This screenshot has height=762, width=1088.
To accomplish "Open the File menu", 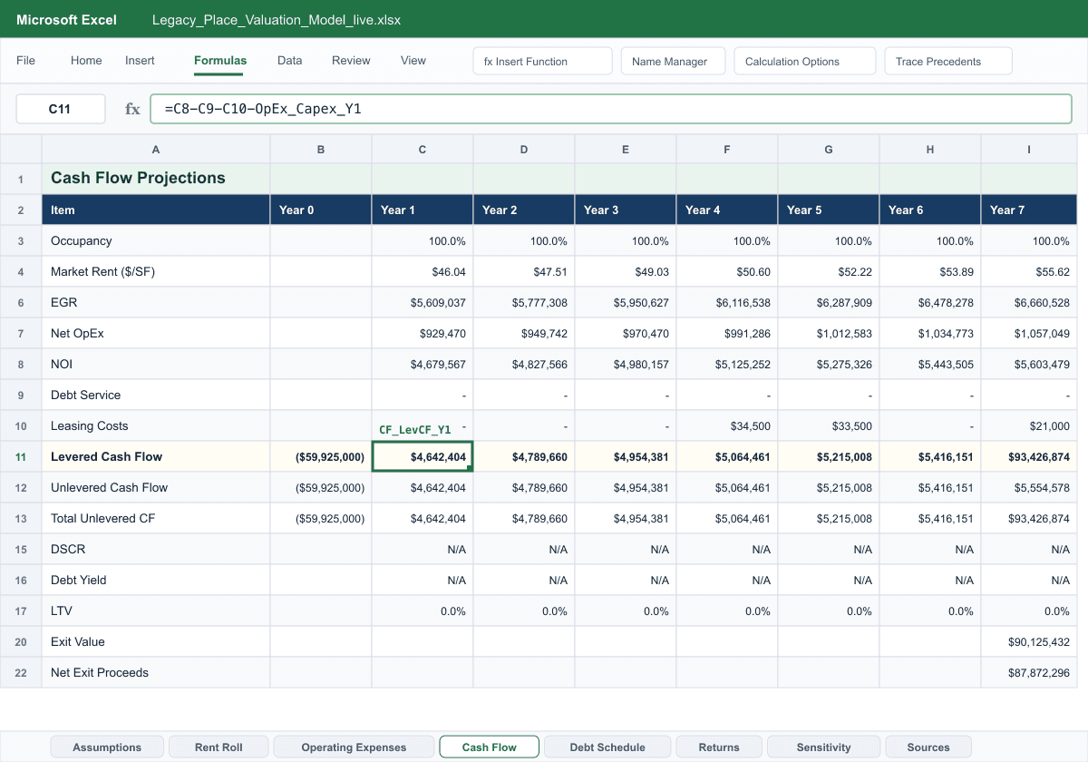I will click(26, 61).
